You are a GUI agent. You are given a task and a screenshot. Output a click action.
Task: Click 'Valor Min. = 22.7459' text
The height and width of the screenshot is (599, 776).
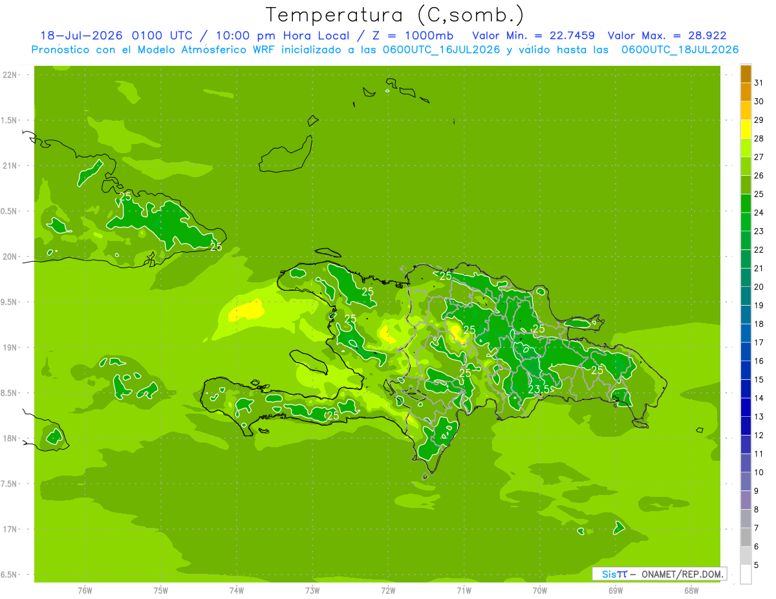(x=534, y=36)
